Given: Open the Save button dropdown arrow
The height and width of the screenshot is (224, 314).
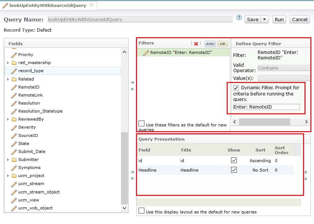Looking at the screenshot, I should tap(265, 20).
